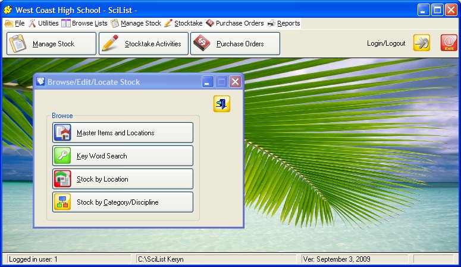This screenshot has width=461, height=267.
Task: Open the Reports menu
Action: pyautogui.click(x=284, y=24)
